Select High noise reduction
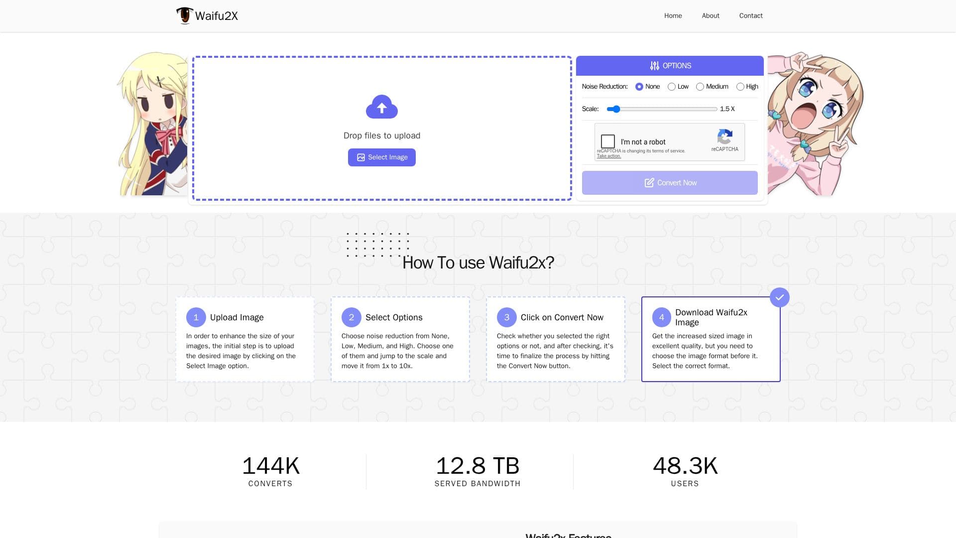The height and width of the screenshot is (538, 956). pyautogui.click(x=740, y=87)
